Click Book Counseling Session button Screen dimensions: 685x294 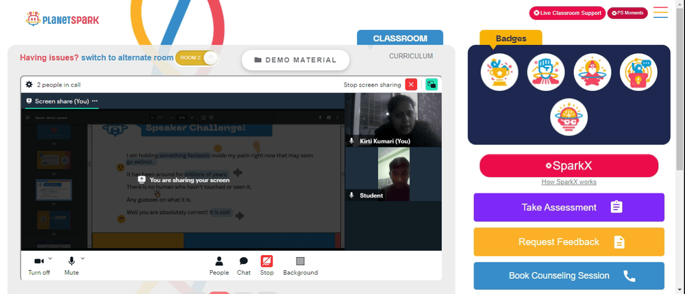coord(569,276)
